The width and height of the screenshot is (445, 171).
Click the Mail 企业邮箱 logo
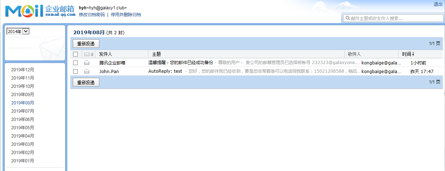pos(40,11)
